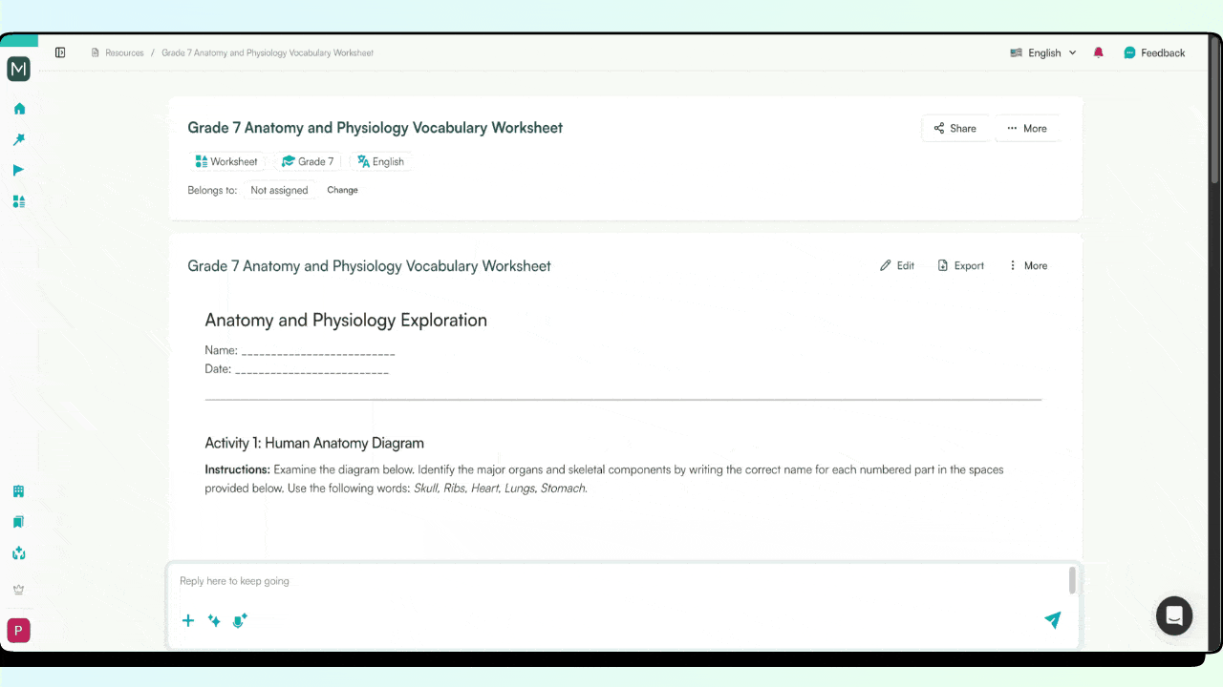1223x687 pixels.
Task: Click the crown icon in the sidebar
Action: pos(19,589)
